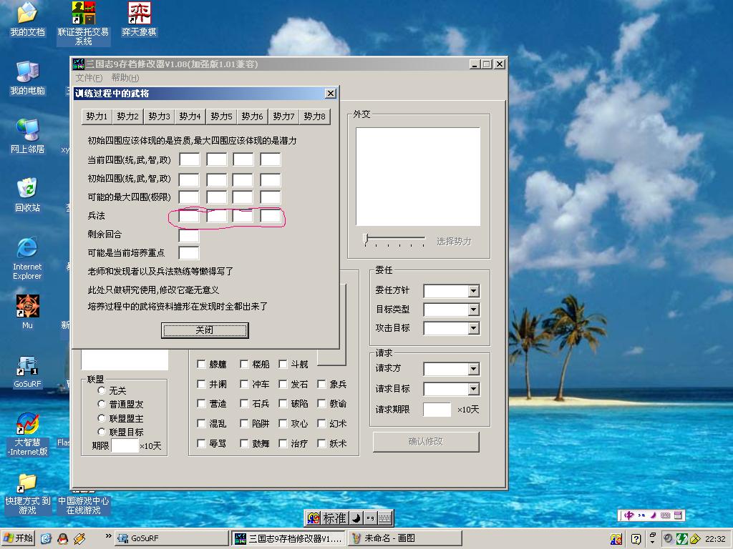
Task: Click the QQ penguin quick launch icon
Action: (x=63, y=538)
